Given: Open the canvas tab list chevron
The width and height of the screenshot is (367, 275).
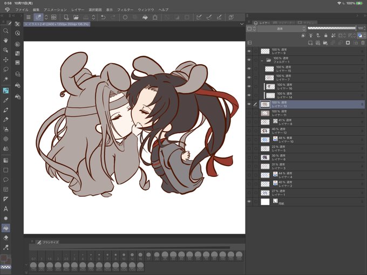Looking at the screenshot, I should tap(242, 24).
